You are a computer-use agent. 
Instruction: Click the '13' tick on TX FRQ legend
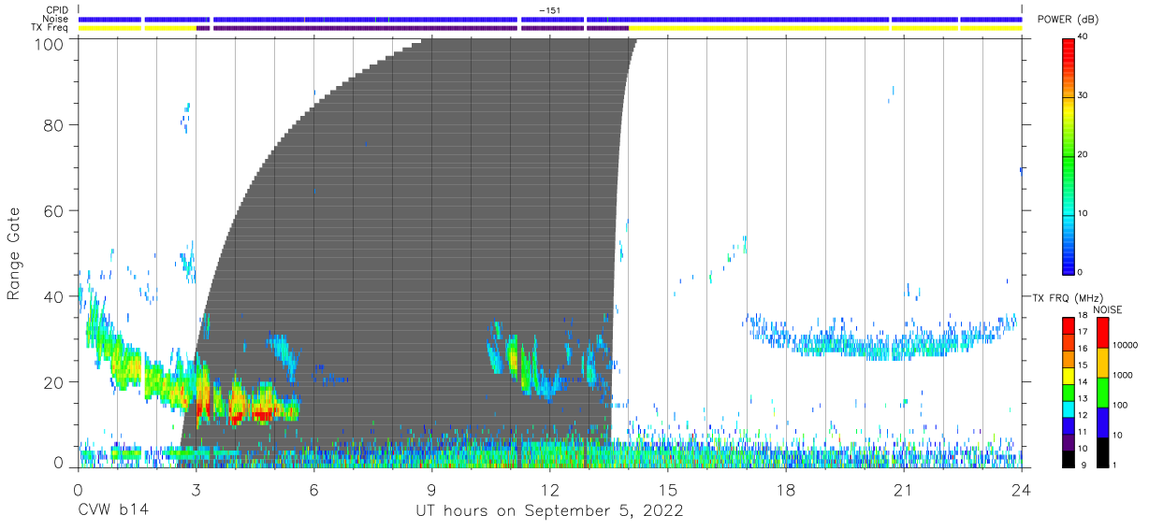click(x=1083, y=398)
